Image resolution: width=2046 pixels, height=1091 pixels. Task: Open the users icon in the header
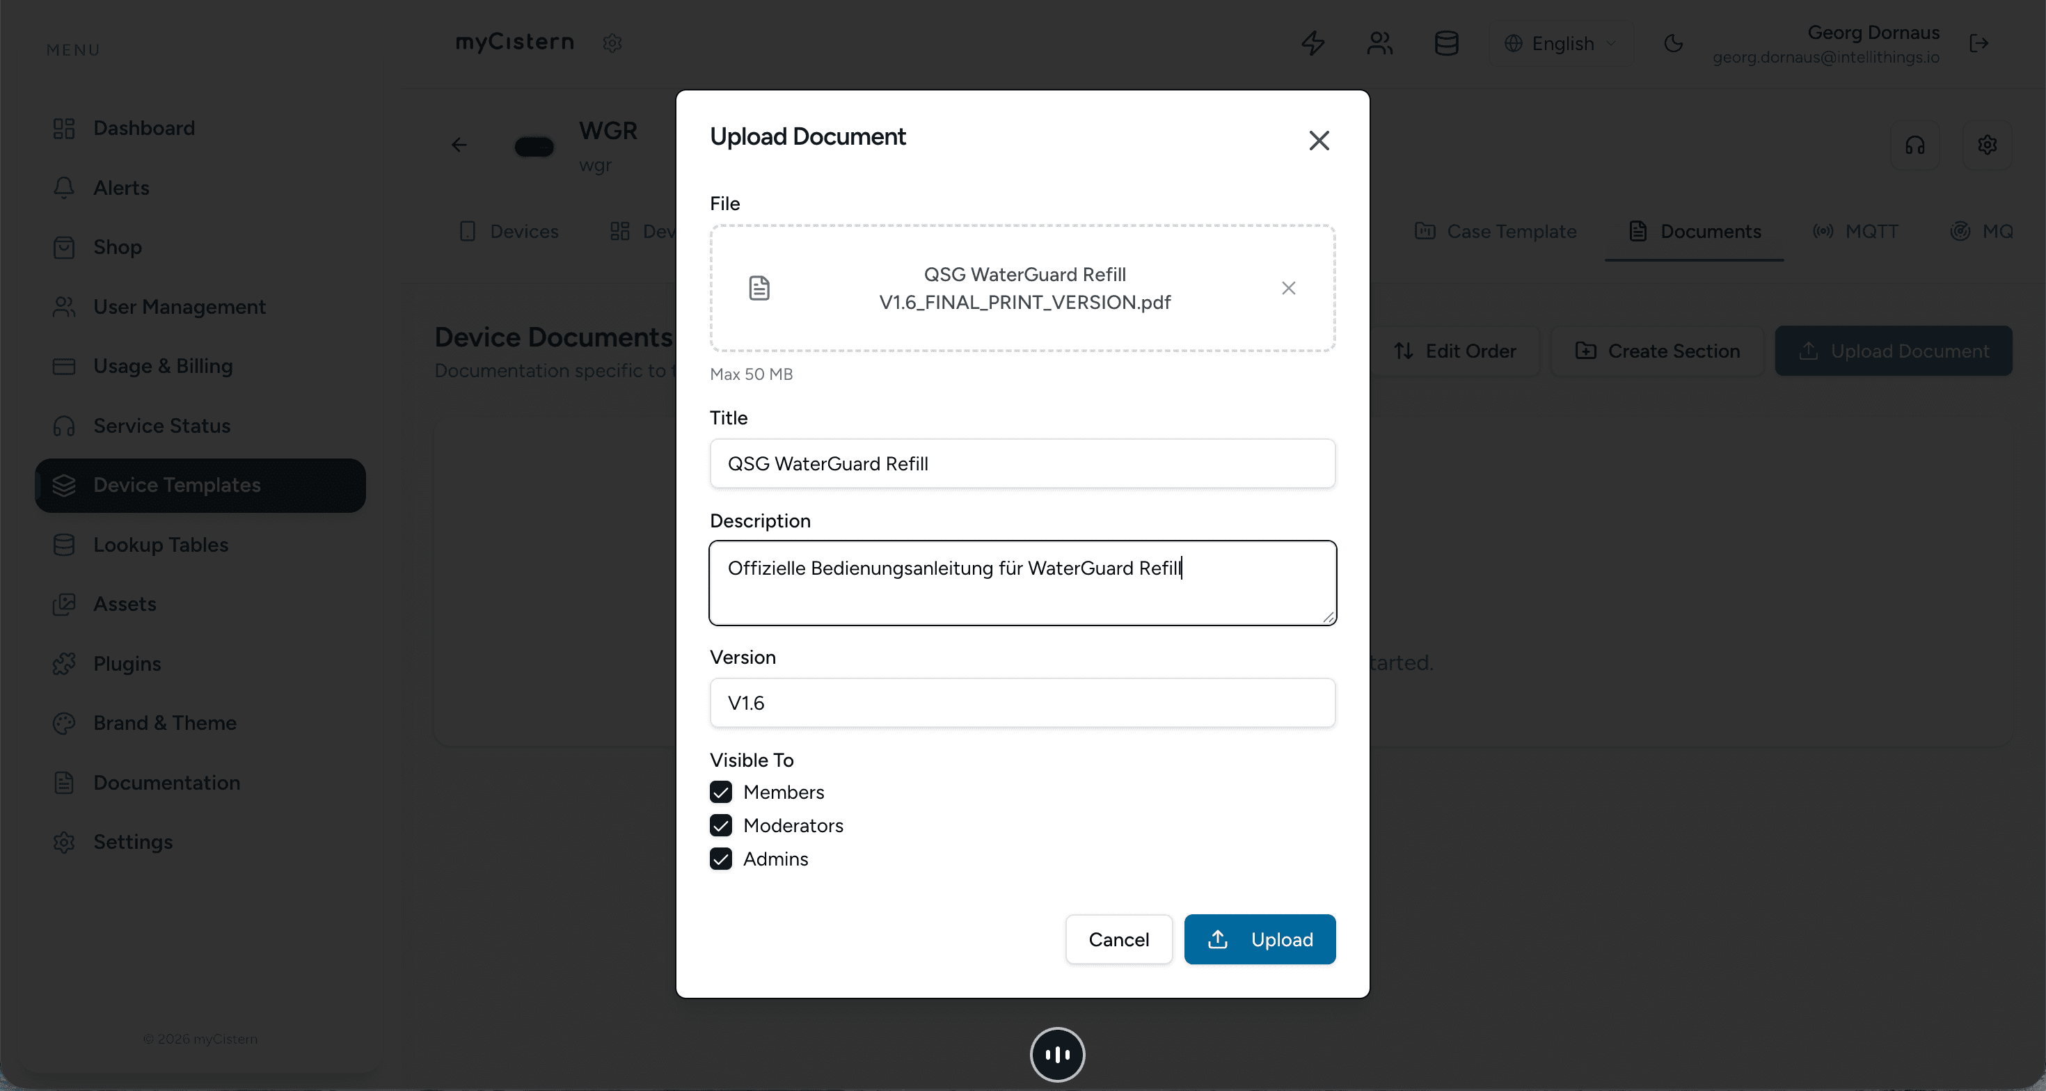pos(1379,43)
